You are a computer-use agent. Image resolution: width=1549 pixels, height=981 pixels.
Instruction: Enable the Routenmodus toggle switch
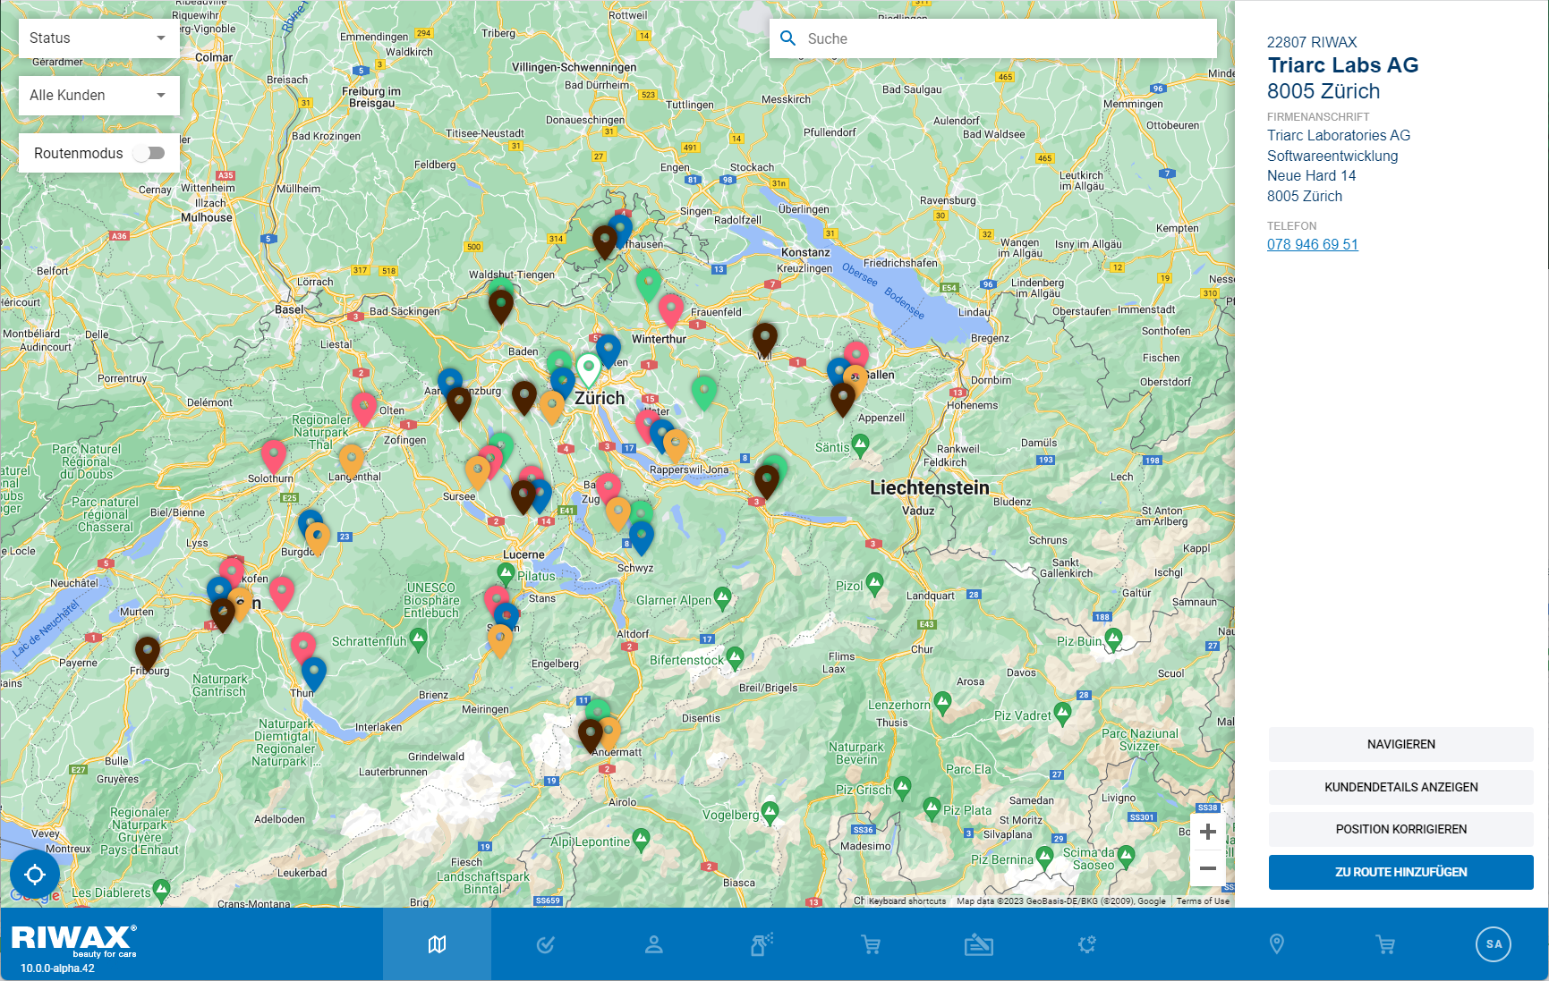pos(149,153)
